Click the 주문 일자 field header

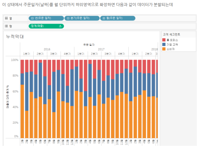[x=89, y=45]
